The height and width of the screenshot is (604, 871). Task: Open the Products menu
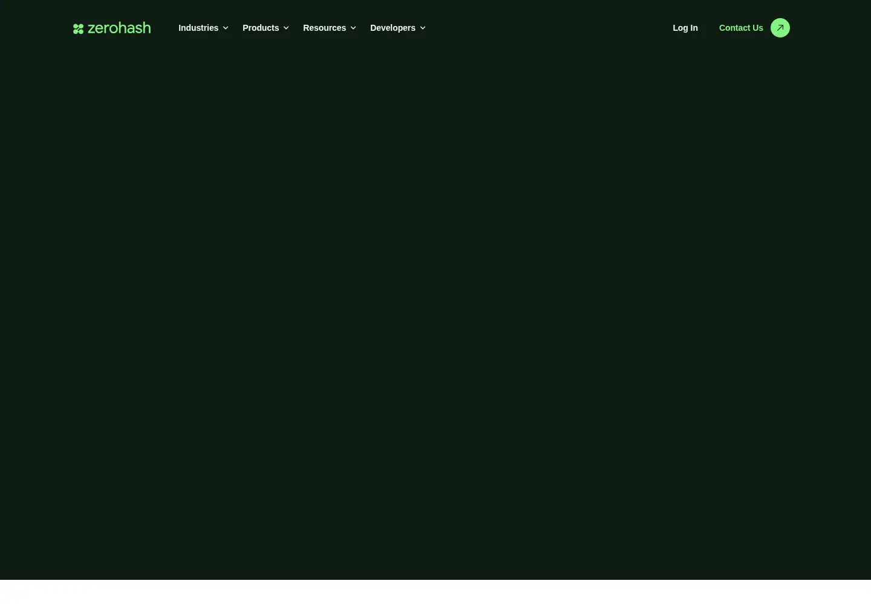pos(261,28)
